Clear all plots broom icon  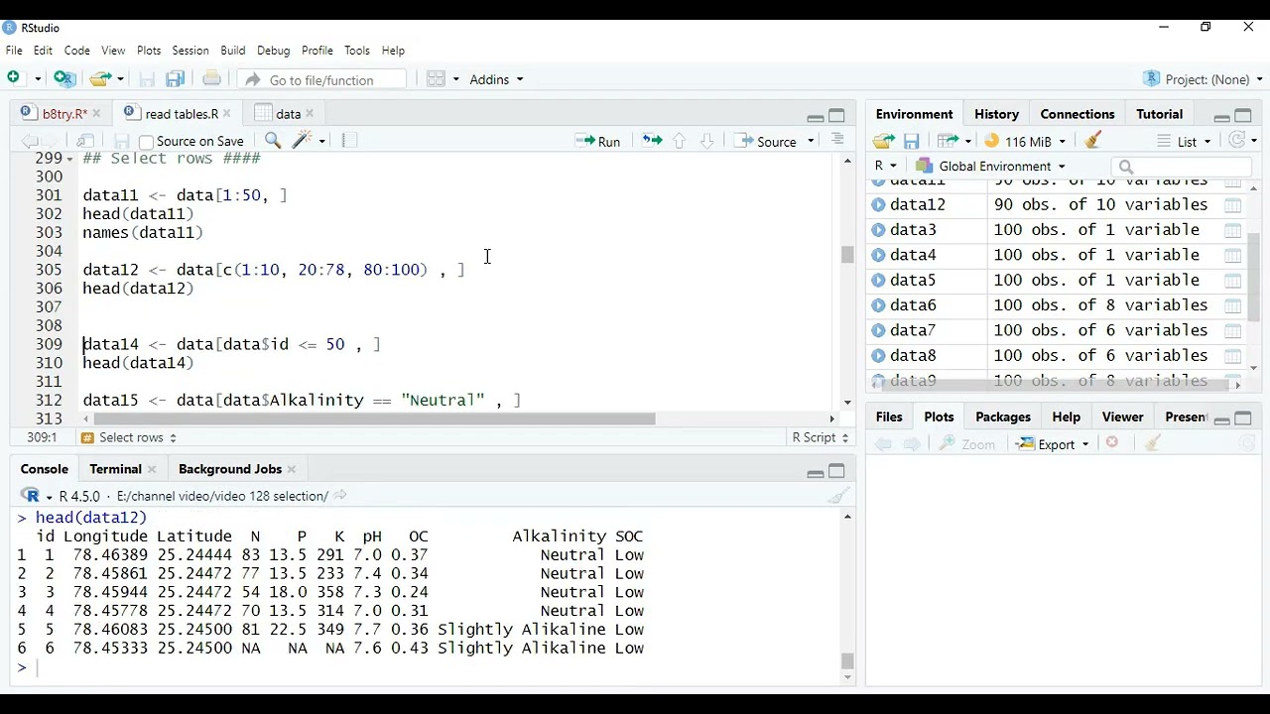coord(1152,443)
